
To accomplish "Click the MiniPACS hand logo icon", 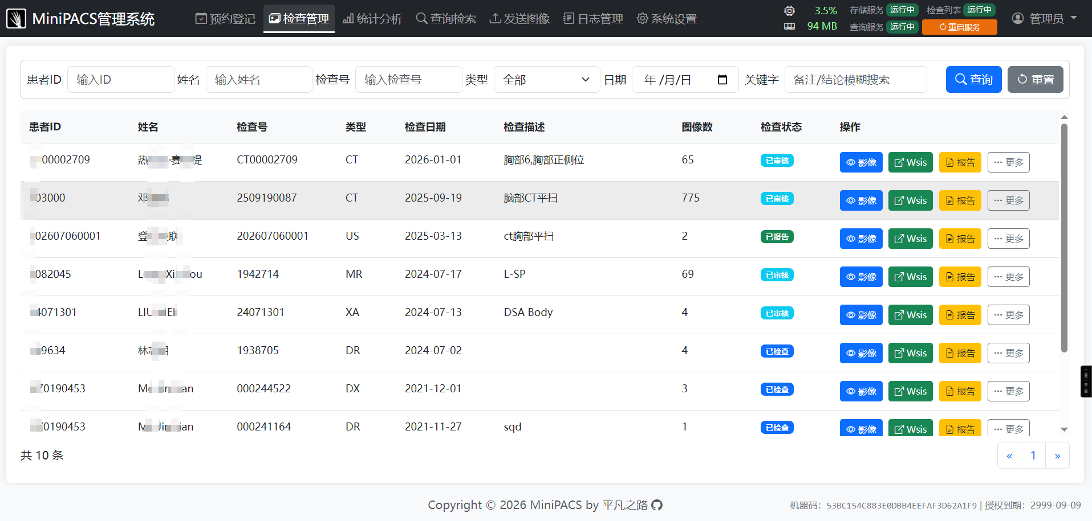I will click(x=16, y=19).
